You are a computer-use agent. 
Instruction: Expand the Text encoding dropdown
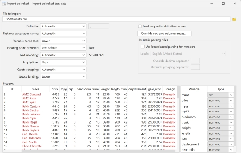[63, 55]
